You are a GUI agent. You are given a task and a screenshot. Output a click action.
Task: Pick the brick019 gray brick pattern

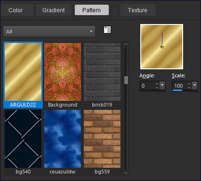[x=102, y=72]
